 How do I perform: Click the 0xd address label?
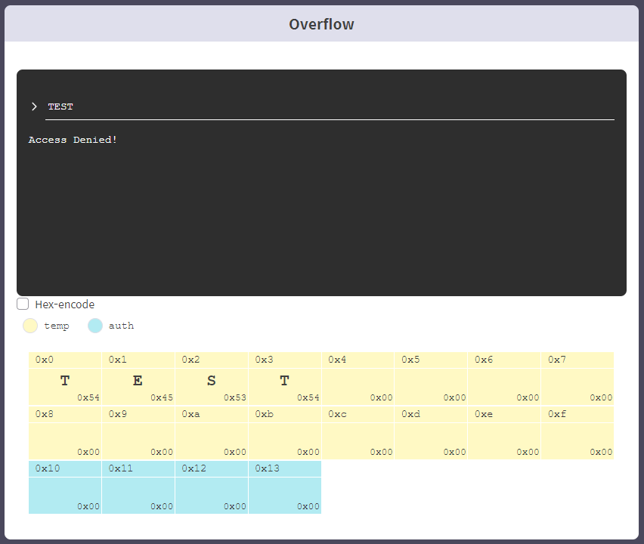(410, 414)
